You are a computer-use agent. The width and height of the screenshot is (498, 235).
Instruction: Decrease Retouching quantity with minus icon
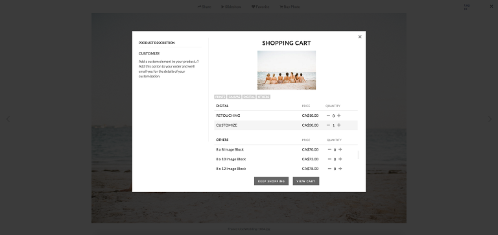pyautogui.click(x=328, y=116)
